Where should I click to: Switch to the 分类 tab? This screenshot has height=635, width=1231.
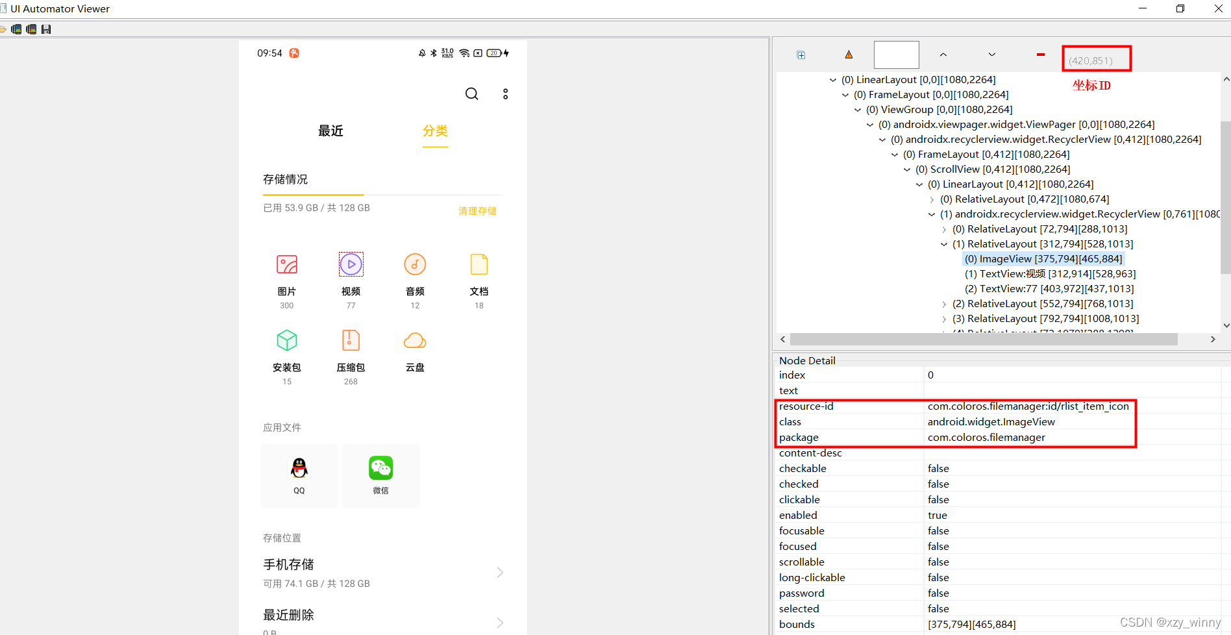[x=435, y=131]
